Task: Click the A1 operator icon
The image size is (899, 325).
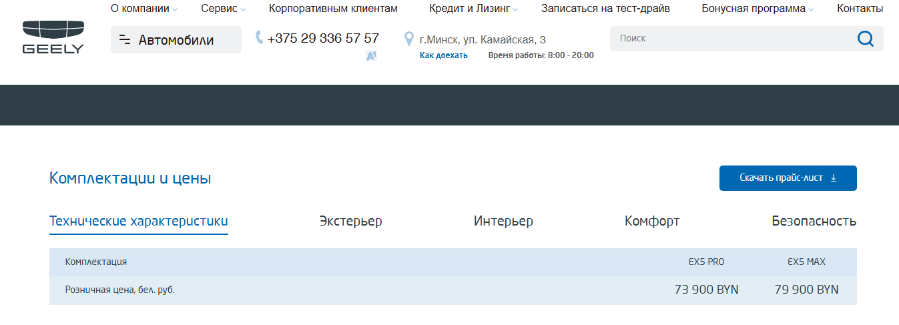Action: [x=372, y=57]
